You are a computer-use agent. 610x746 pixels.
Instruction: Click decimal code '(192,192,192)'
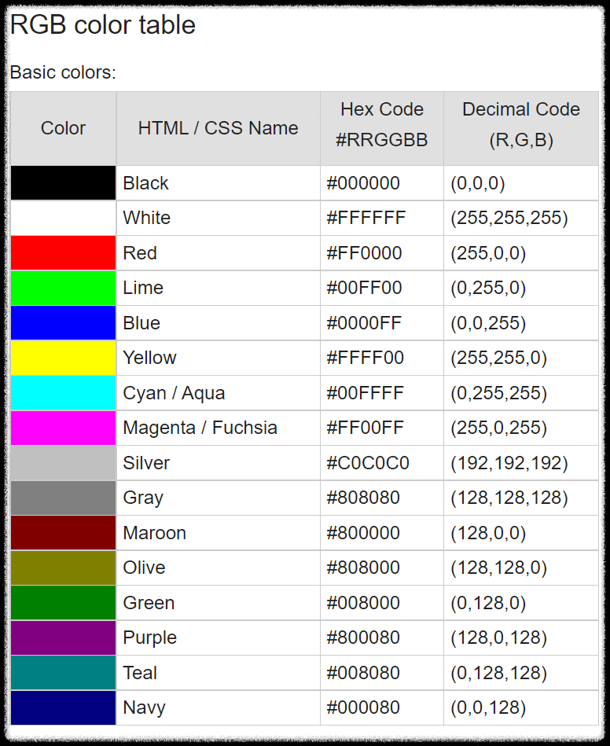point(509,463)
